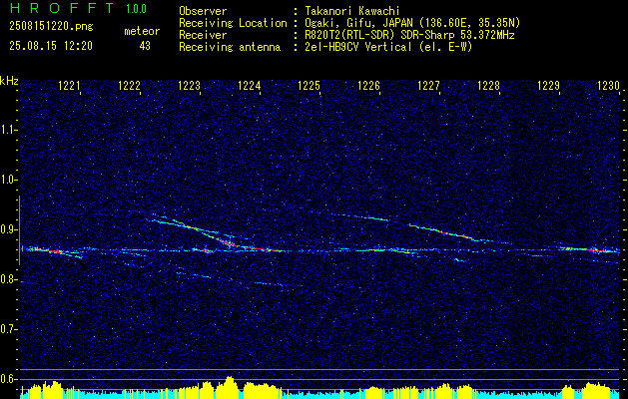Click the 1225 time marker

click(309, 85)
